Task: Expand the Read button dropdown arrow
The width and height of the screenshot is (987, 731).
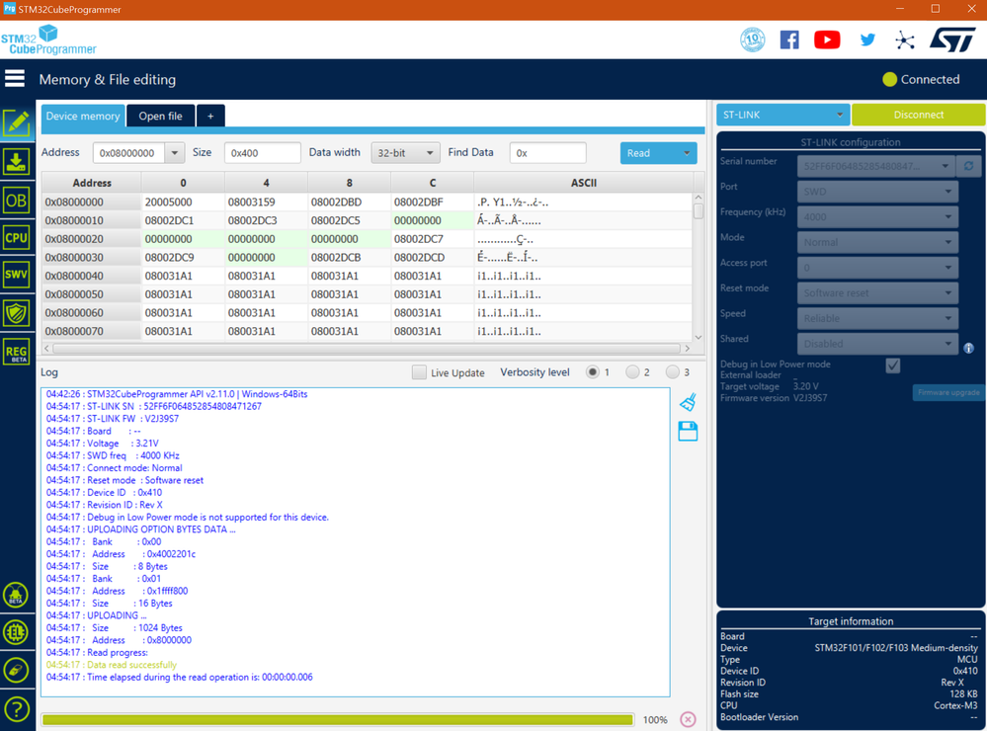Action: 686,153
